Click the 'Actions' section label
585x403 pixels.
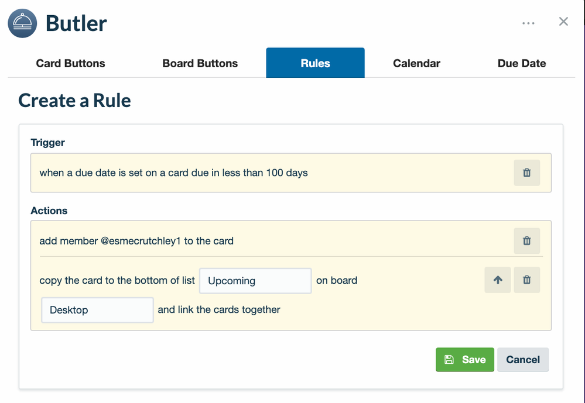[x=49, y=211]
